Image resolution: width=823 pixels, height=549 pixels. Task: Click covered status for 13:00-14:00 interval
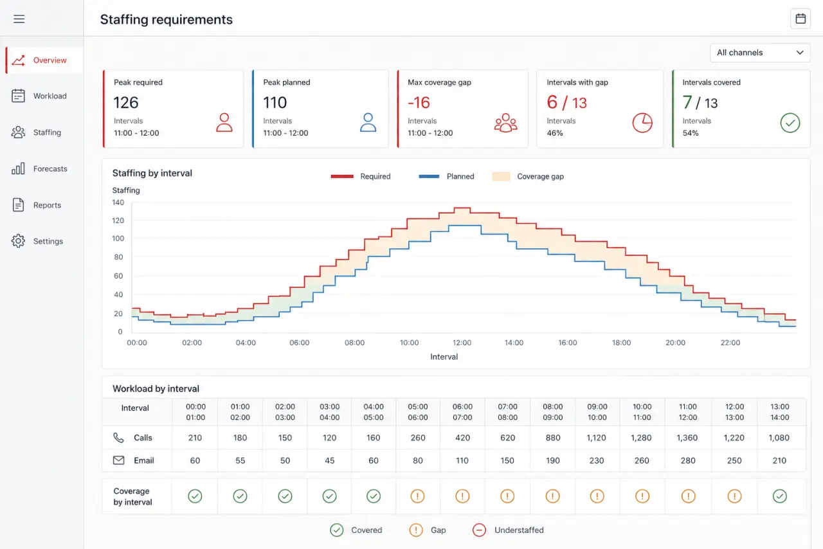pyautogui.click(x=780, y=496)
